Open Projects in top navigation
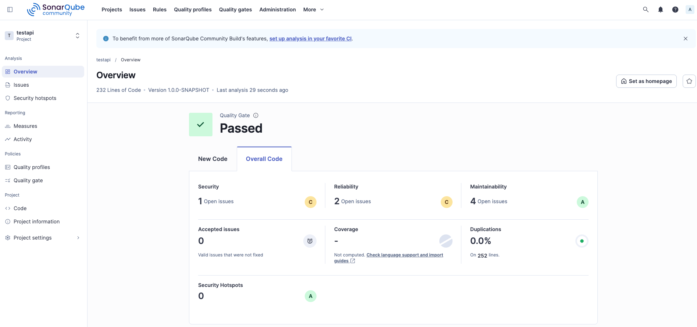This screenshot has height=327, width=697. [112, 10]
